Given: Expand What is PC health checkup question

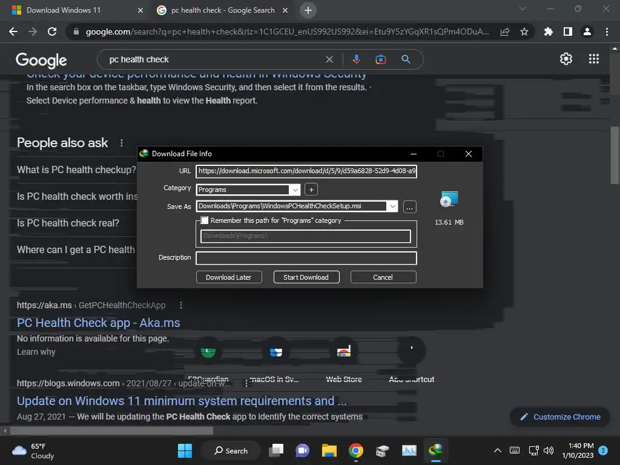Looking at the screenshot, I should point(76,170).
